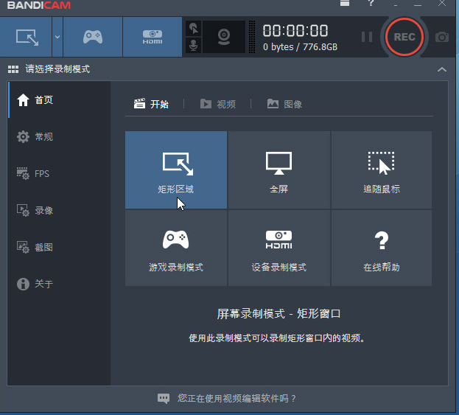Screen dimensions: 459x415
Task: Open the 首页 sidebar section
Action: coord(59,100)
